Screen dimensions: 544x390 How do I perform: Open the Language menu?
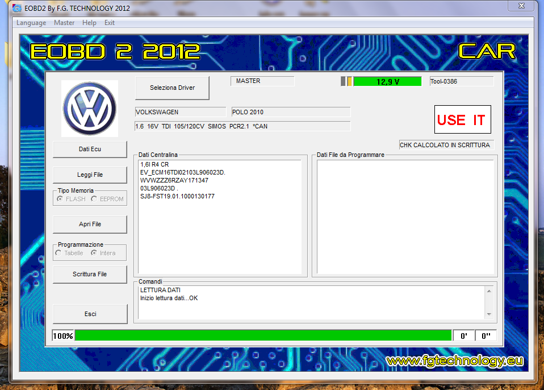click(x=31, y=23)
